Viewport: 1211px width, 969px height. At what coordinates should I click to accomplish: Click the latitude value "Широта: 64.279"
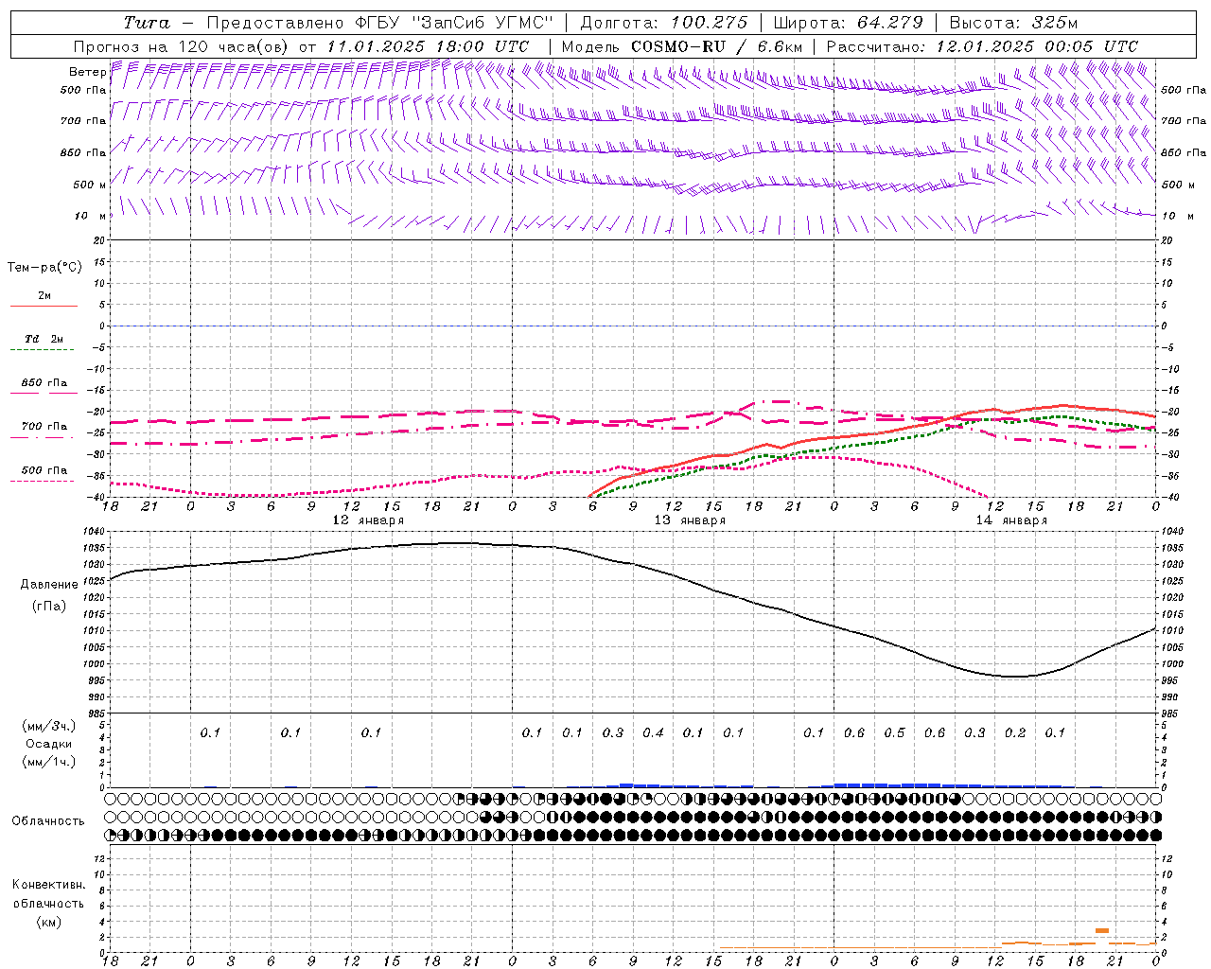[x=848, y=23]
